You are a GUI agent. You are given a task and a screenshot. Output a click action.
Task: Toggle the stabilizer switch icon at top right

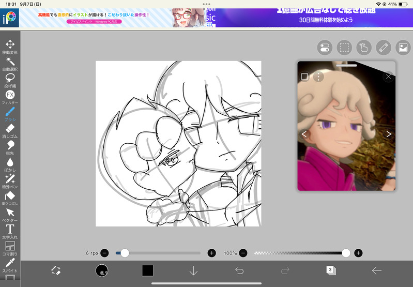[325, 48]
